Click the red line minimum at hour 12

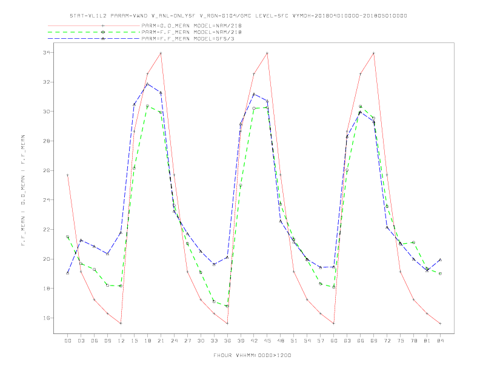point(121,324)
